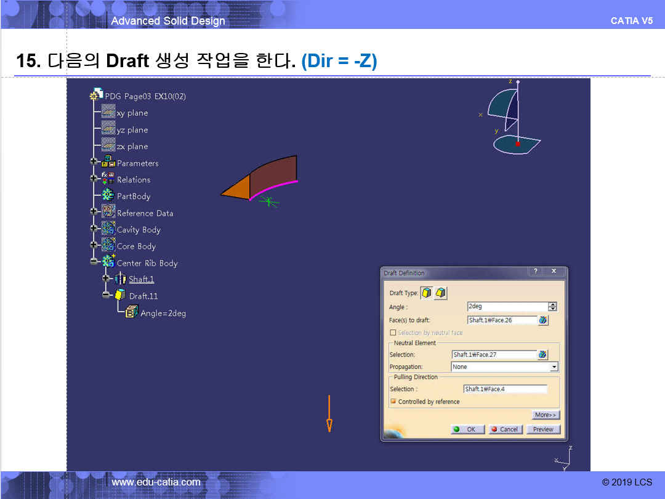Open Neutral Element selection list icon
The width and height of the screenshot is (665, 499).
542,355
